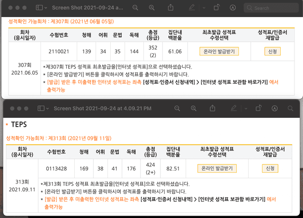
Task: Open sidebar view menu in 4.09.21 PM window
Action: [41, 108]
